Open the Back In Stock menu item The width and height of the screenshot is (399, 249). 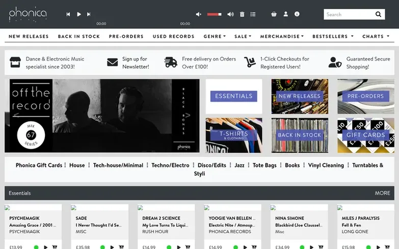[79, 36]
